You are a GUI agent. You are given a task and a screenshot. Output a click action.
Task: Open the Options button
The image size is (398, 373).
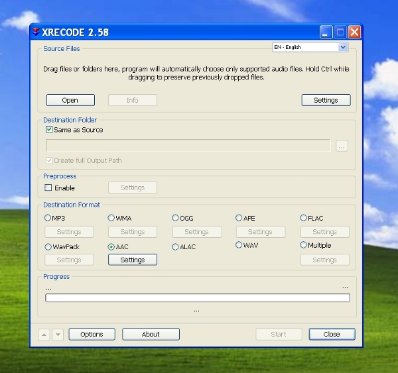[92, 335]
